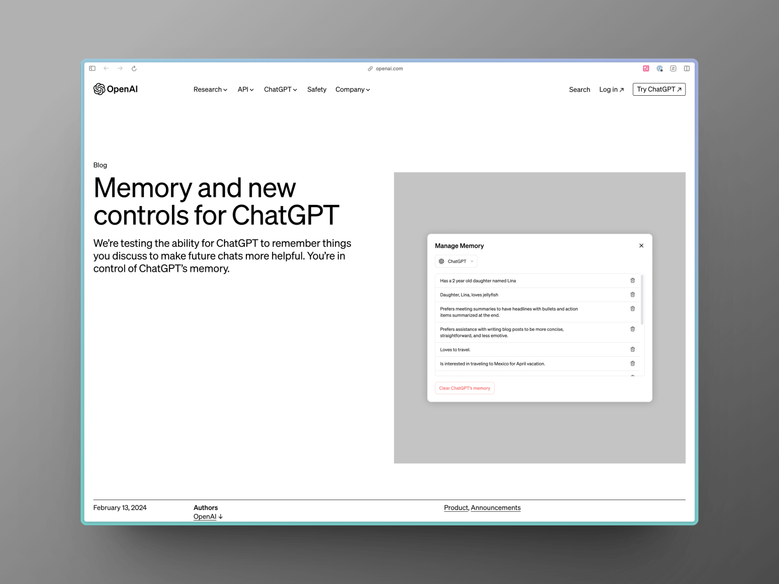Image resolution: width=779 pixels, height=584 pixels.
Task: Delete memory 'Loves to travel.'
Action: click(x=633, y=350)
